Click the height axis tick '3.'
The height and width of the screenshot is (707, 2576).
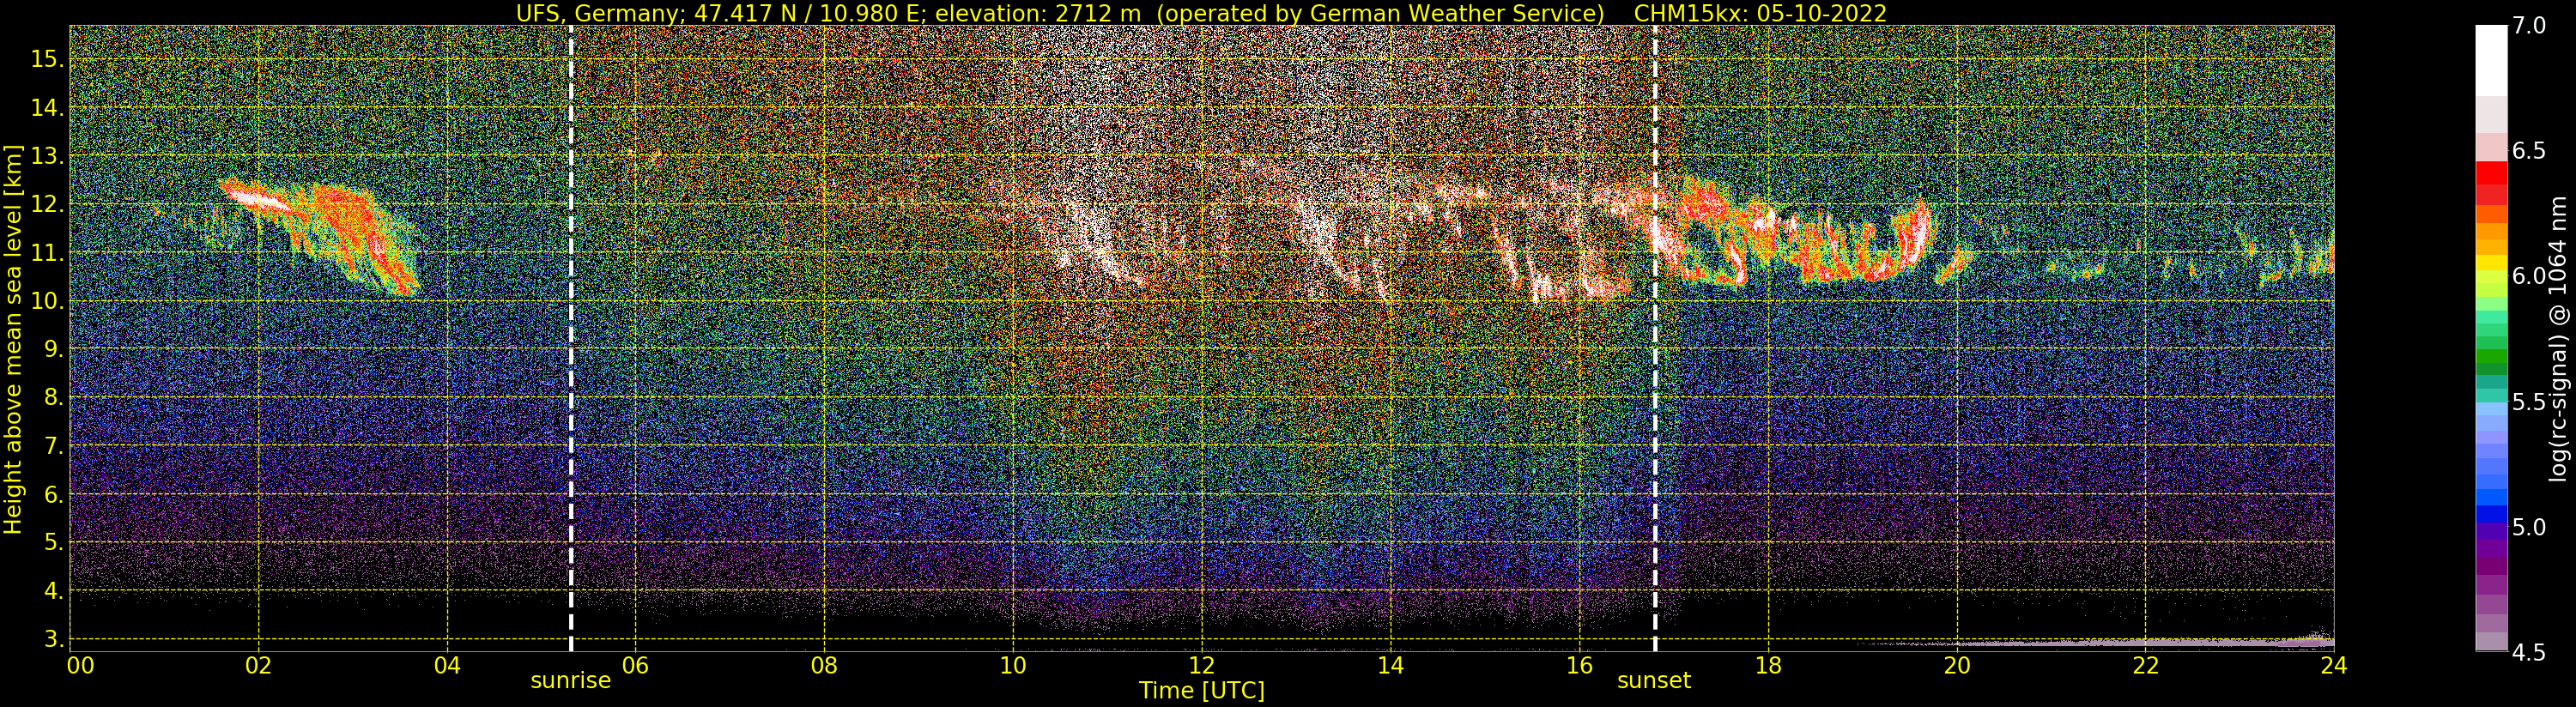(x=53, y=638)
